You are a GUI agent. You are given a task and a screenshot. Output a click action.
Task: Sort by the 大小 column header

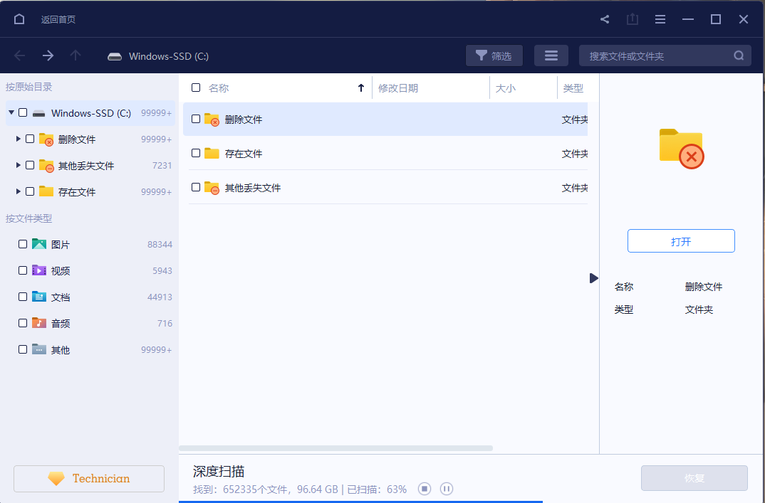pyautogui.click(x=505, y=88)
